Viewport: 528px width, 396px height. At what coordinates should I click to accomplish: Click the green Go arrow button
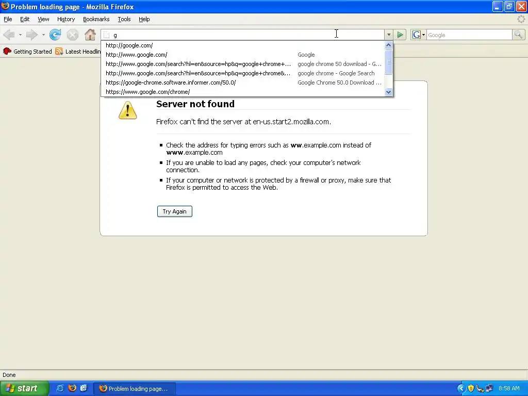[400, 35]
